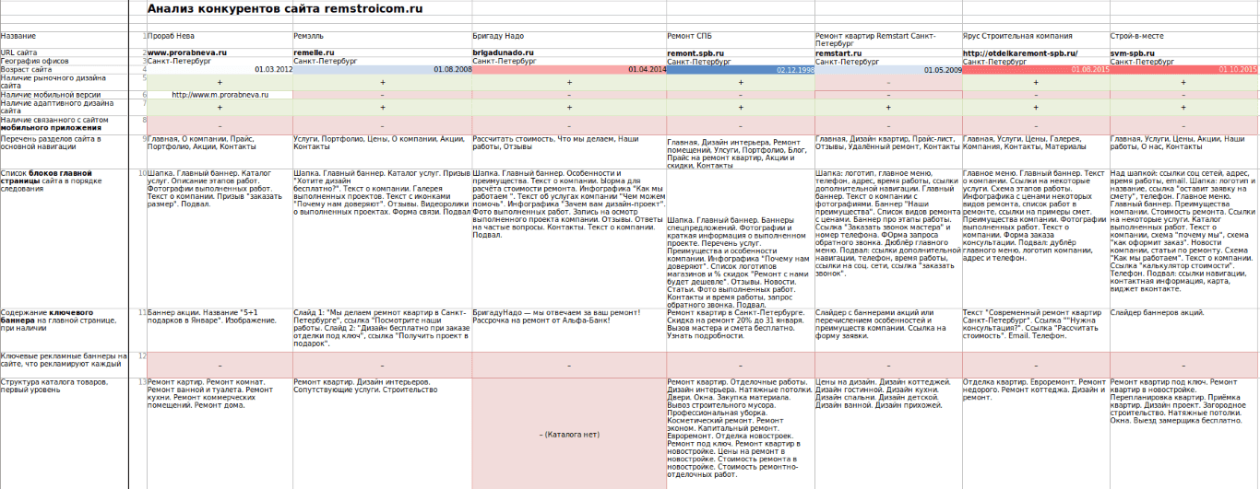Select the 'Название' row header cell

[x=18, y=37]
